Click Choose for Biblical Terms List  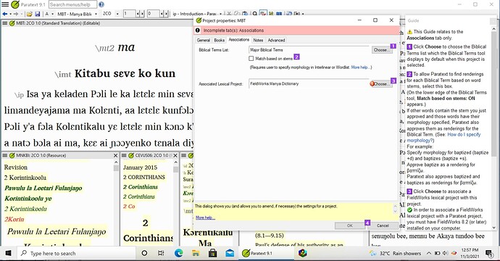(382, 50)
